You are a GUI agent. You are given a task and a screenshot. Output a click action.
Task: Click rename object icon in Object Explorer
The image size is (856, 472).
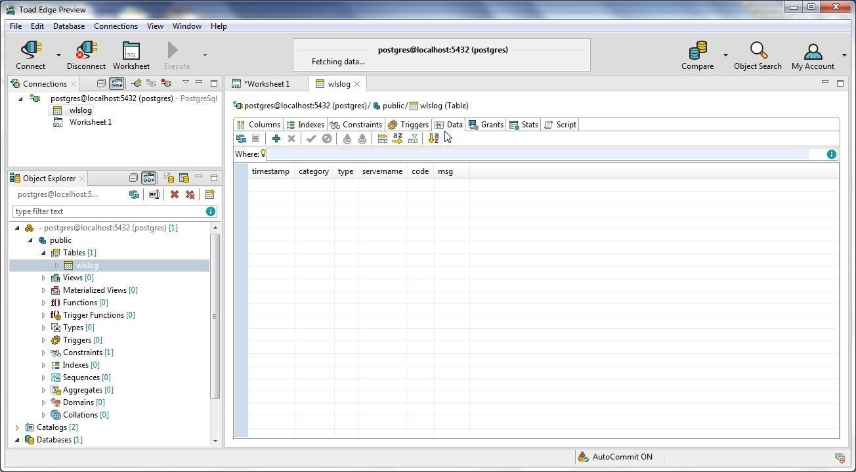(154, 195)
